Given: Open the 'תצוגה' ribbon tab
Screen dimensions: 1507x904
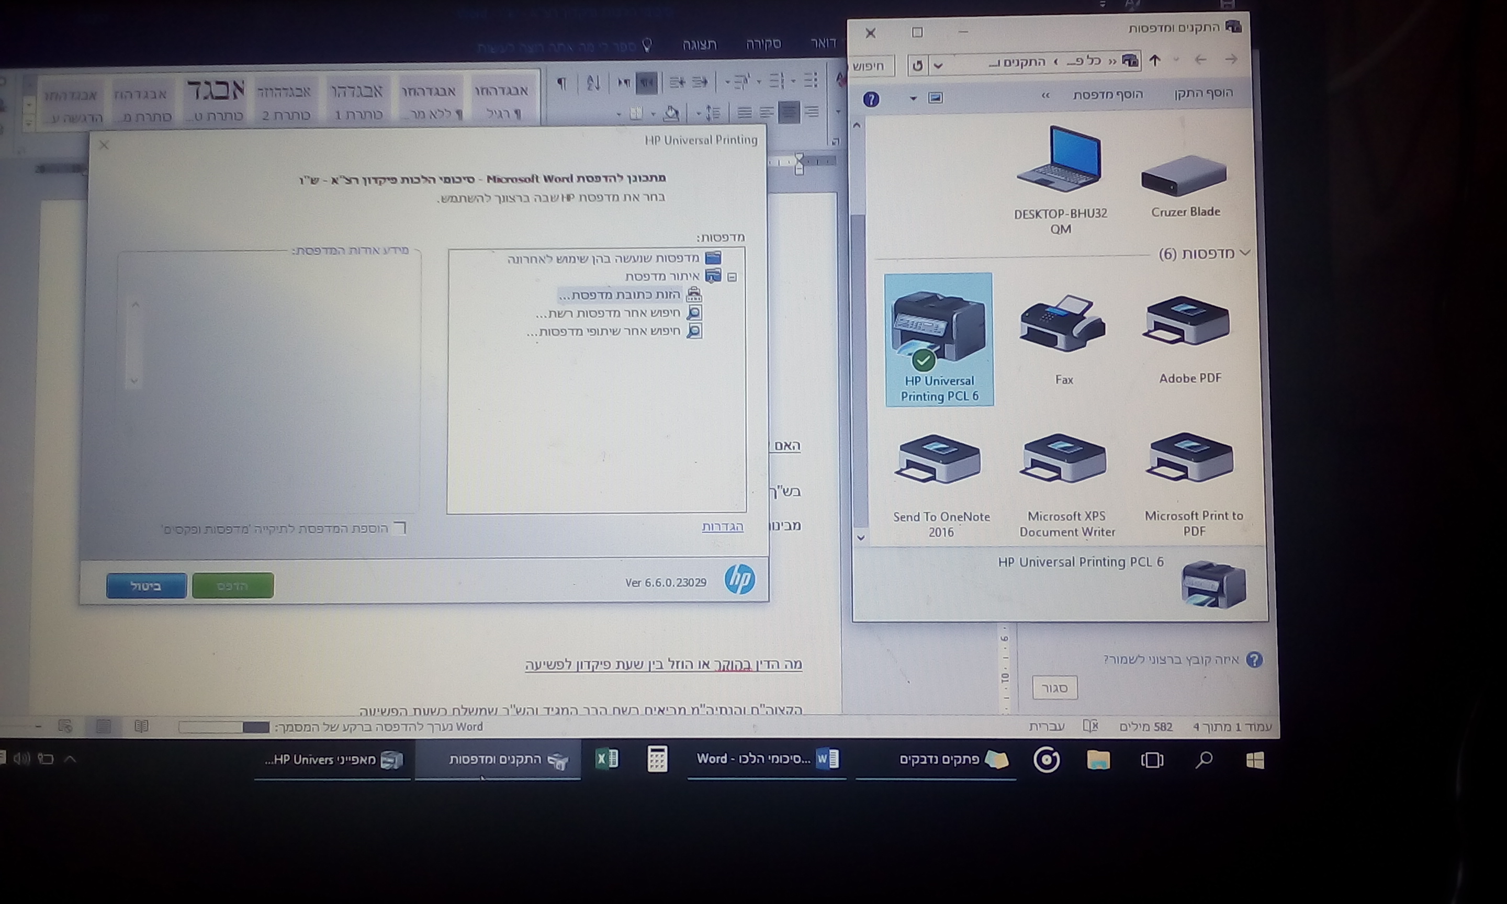Looking at the screenshot, I should 699,44.
